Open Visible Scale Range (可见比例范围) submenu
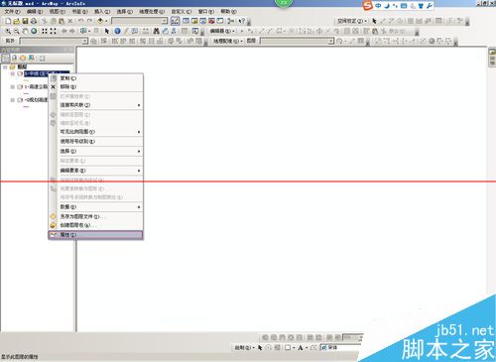Viewport: 496px width, 362px height. [x=96, y=132]
